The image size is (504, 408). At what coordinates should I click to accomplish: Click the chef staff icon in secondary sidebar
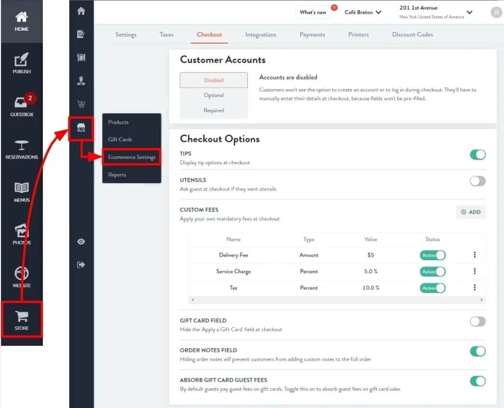(x=81, y=80)
